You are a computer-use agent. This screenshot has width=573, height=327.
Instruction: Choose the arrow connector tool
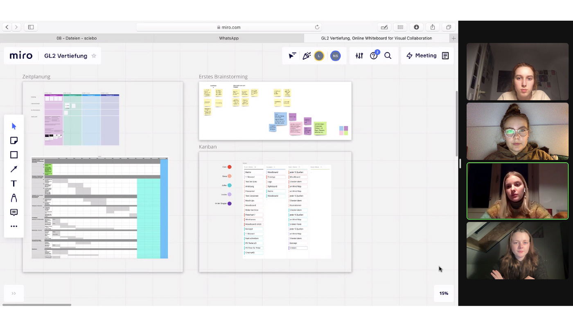14,169
